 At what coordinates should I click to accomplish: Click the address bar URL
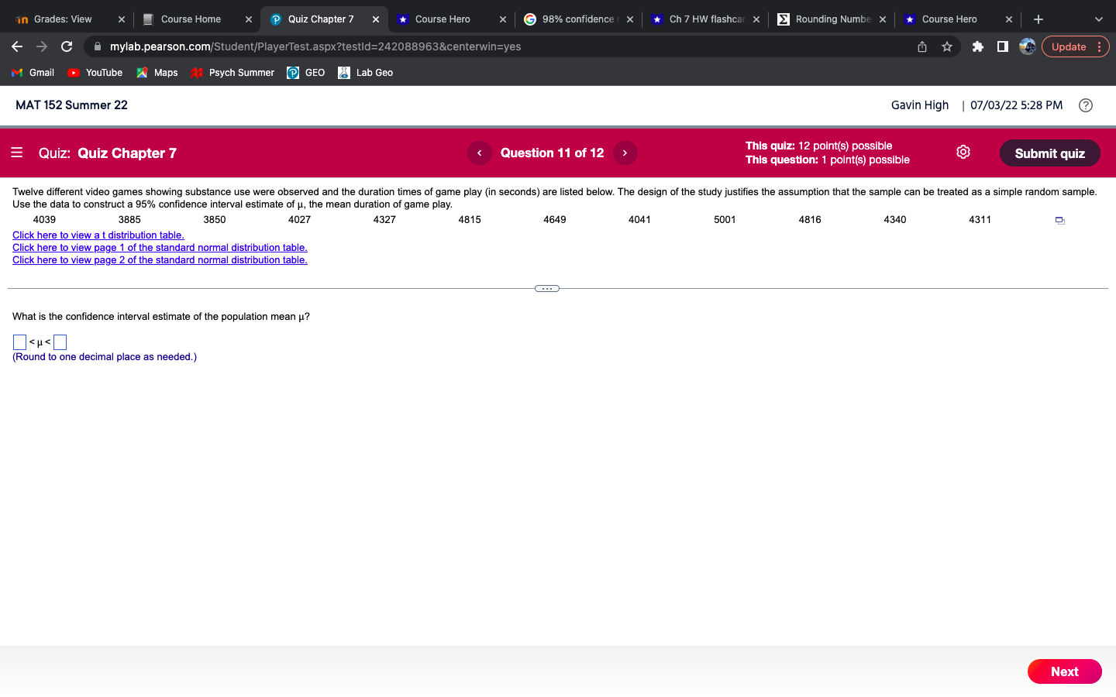[x=315, y=46]
